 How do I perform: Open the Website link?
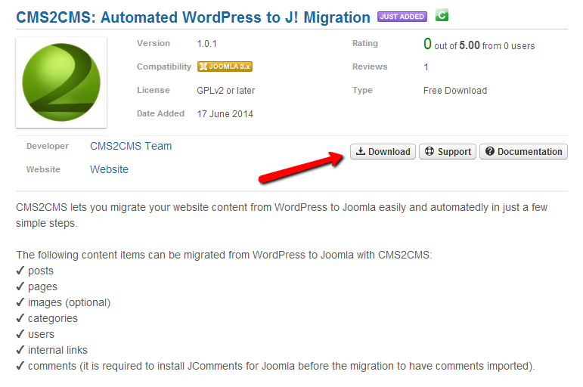pos(110,169)
